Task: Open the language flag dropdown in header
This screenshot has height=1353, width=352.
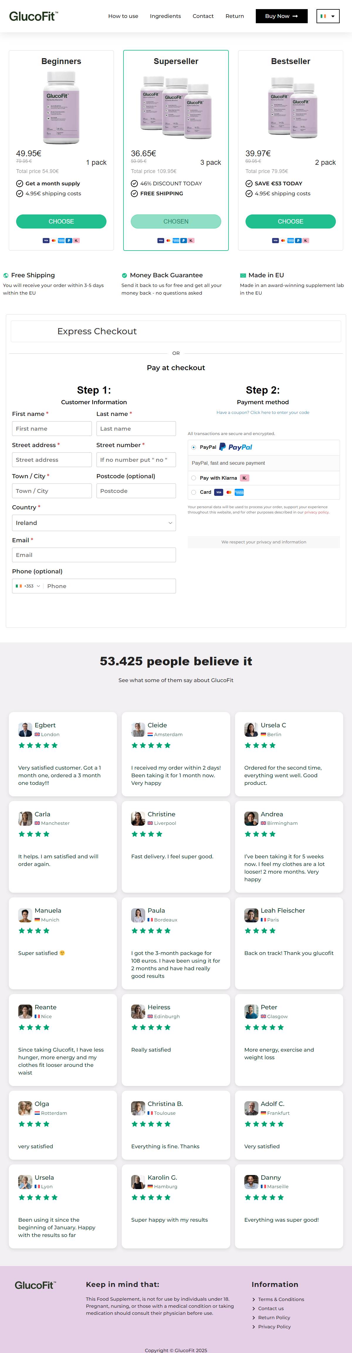Action: tap(328, 16)
